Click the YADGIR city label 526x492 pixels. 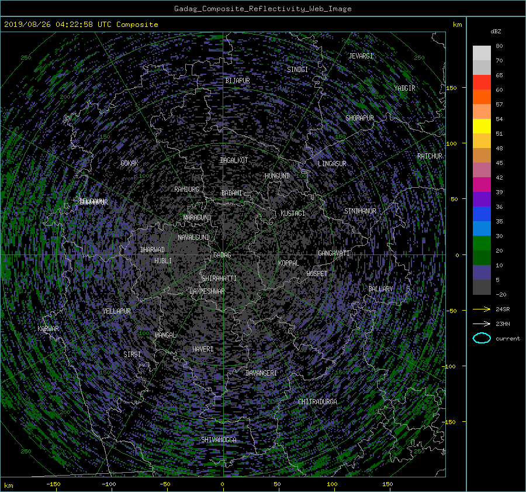[x=404, y=88]
